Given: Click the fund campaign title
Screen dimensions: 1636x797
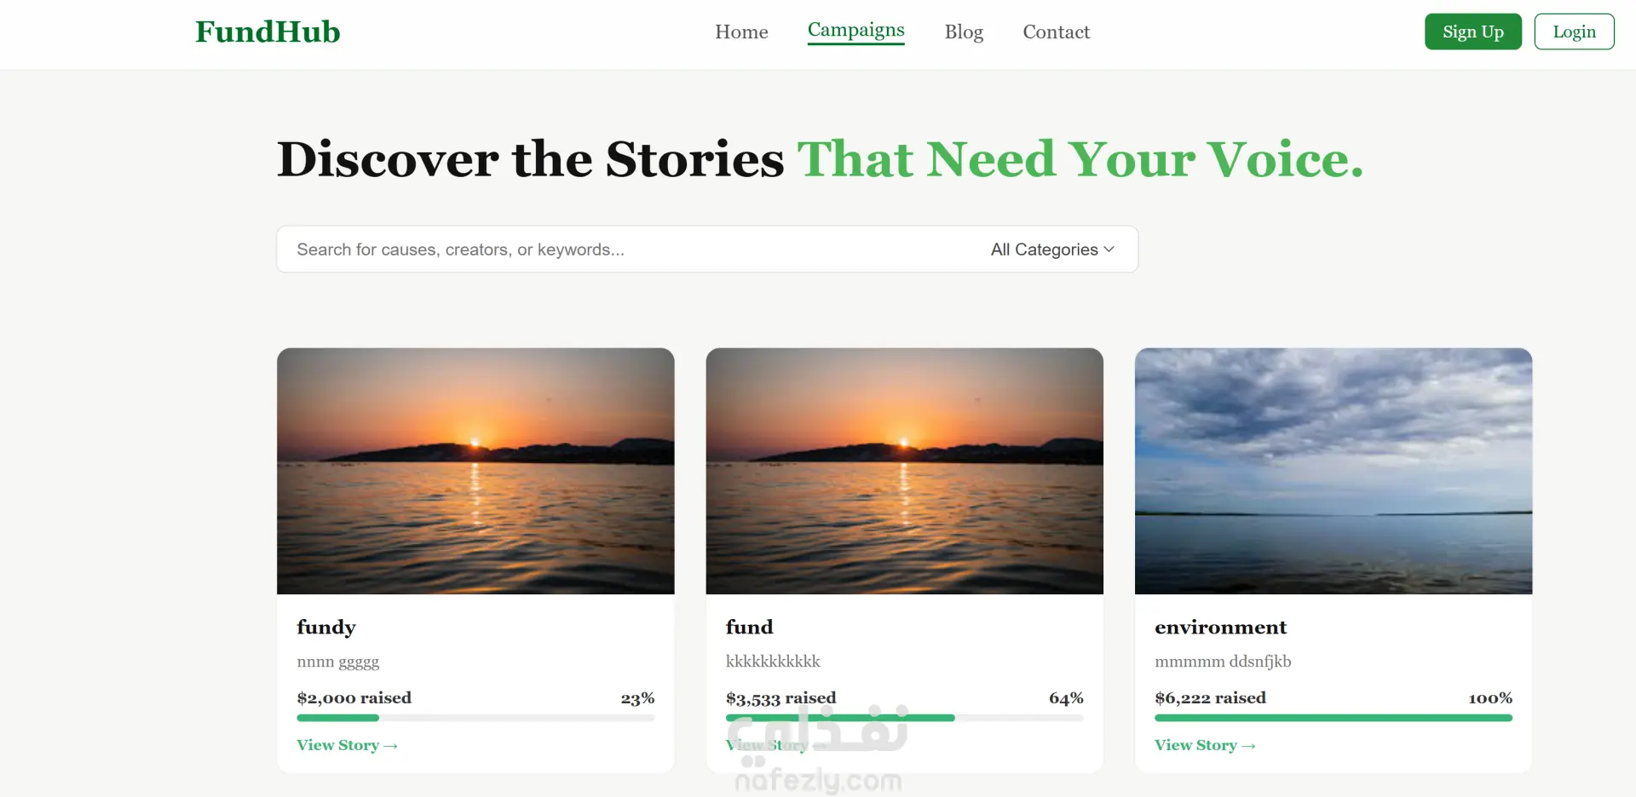Looking at the screenshot, I should [x=749, y=628].
